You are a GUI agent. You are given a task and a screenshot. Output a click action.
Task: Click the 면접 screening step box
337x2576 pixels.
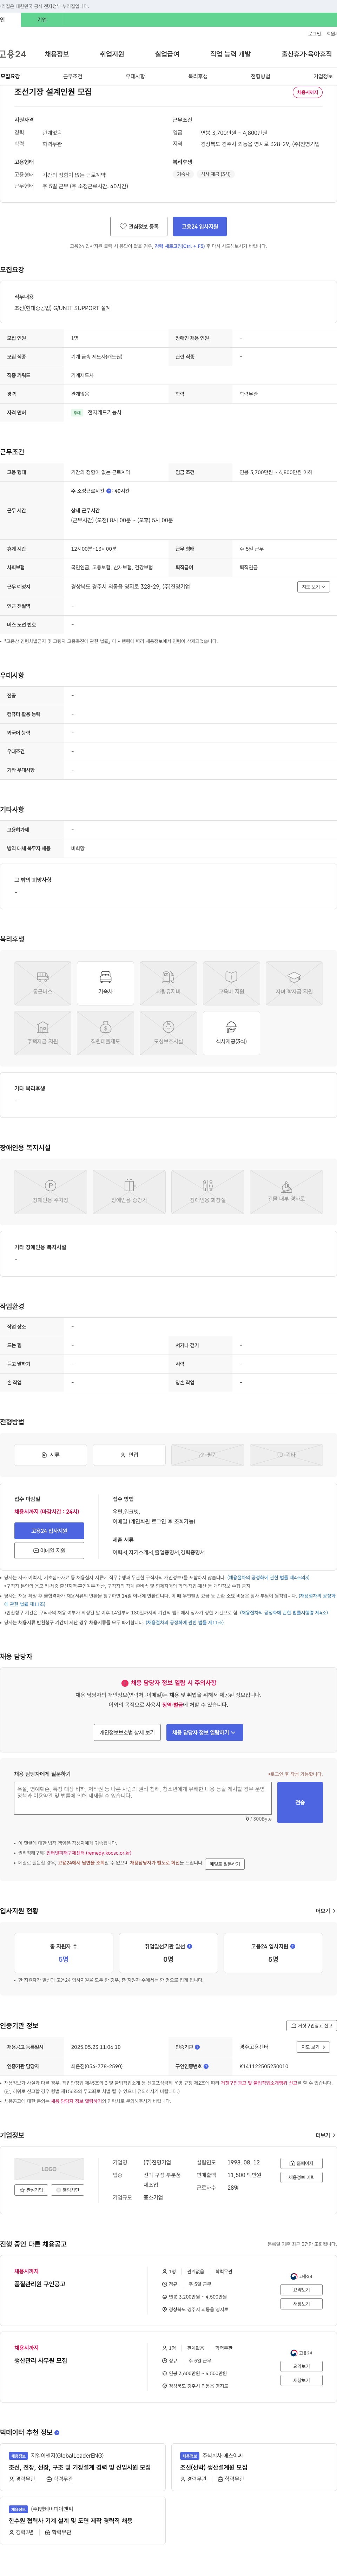pyautogui.click(x=129, y=1455)
